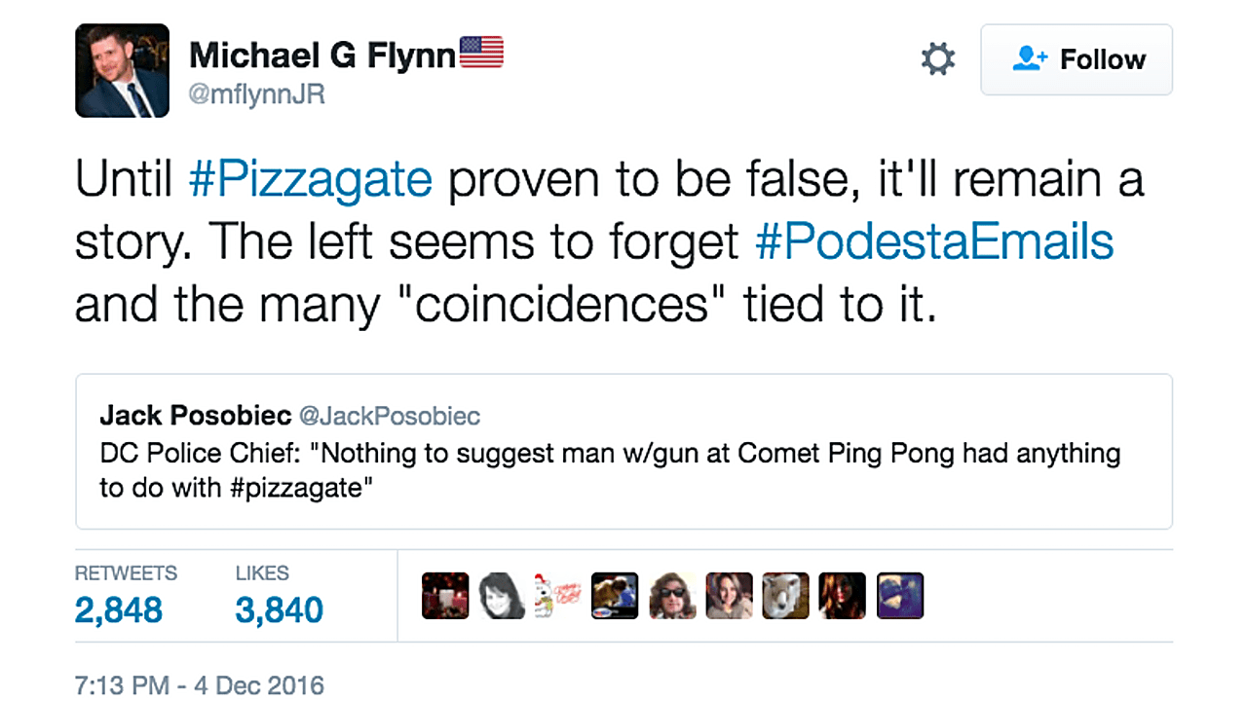Click the Jack Posobiec name in quote
1247x701 pixels.
[195, 417]
